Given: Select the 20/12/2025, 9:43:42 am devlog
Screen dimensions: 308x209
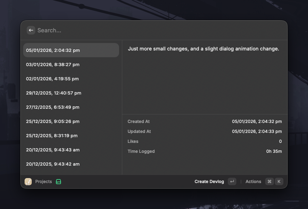Looking at the screenshot, I should click(x=71, y=164).
